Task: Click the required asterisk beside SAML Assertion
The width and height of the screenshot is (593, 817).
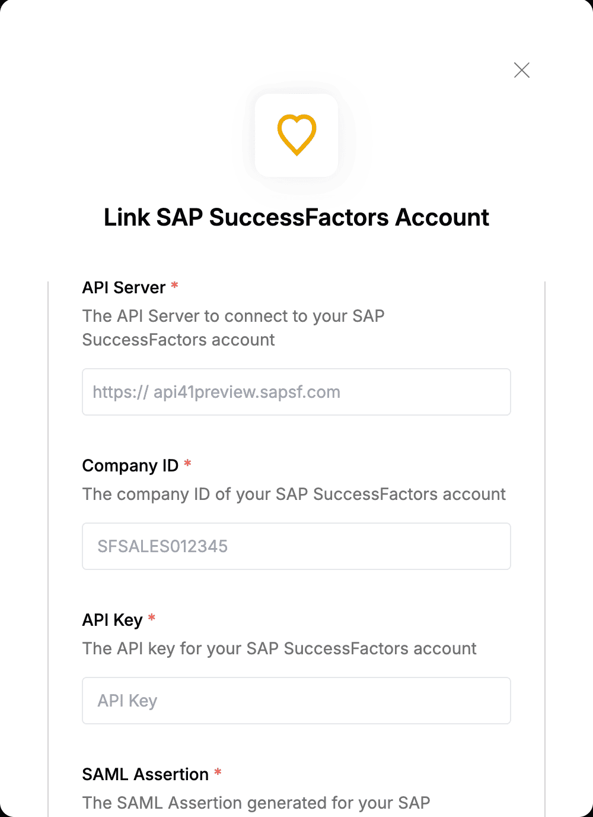Action: 218,772
